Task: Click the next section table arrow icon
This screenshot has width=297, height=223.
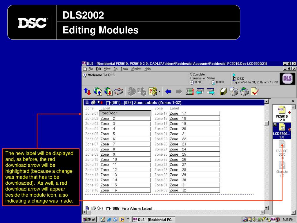Action: pos(211,91)
